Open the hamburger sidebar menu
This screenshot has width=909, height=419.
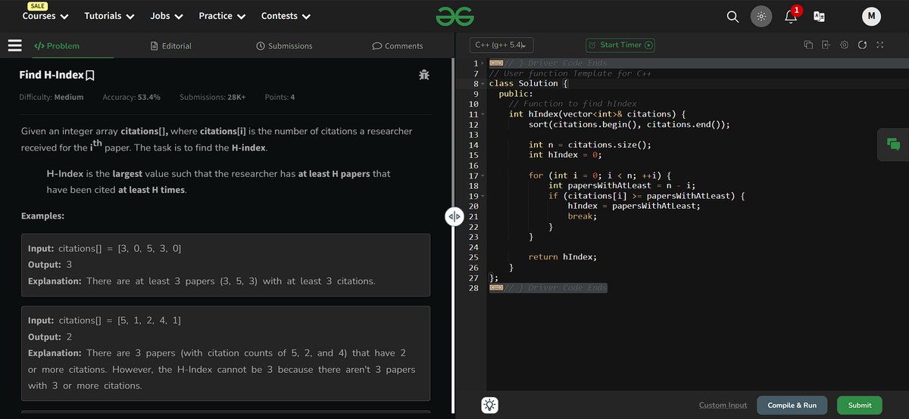click(x=14, y=45)
